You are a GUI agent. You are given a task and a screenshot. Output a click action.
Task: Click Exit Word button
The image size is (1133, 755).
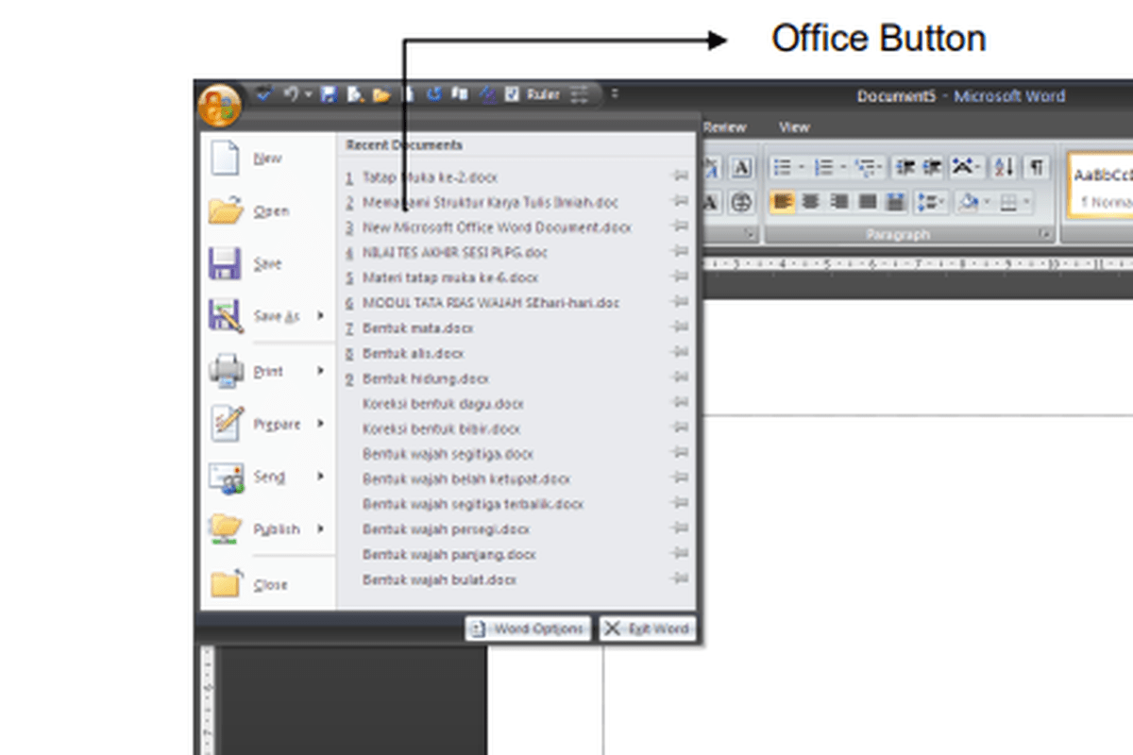click(648, 629)
